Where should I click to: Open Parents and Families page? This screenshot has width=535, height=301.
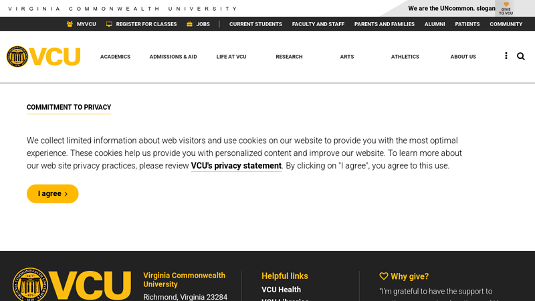[384, 24]
